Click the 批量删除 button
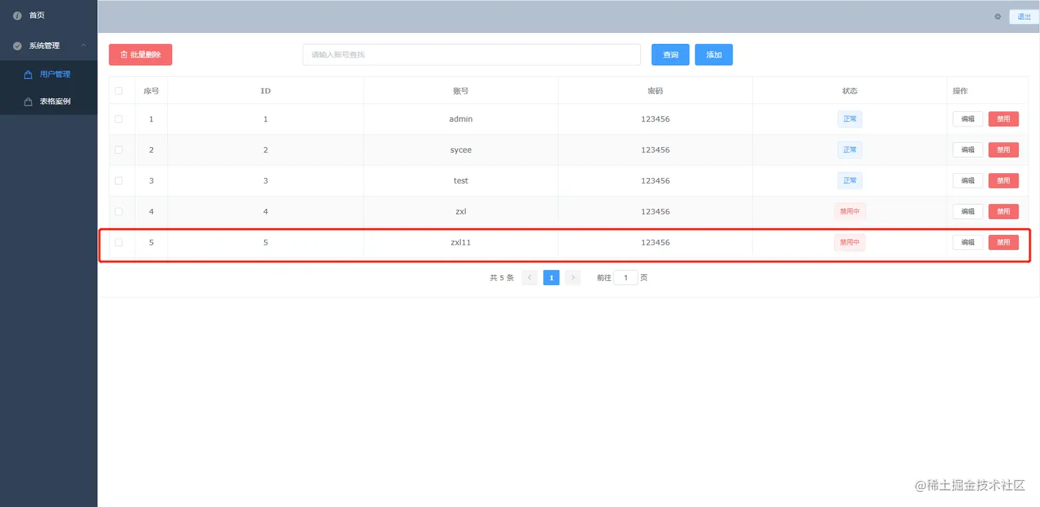The width and height of the screenshot is (1040, 507). click(140, 55)
